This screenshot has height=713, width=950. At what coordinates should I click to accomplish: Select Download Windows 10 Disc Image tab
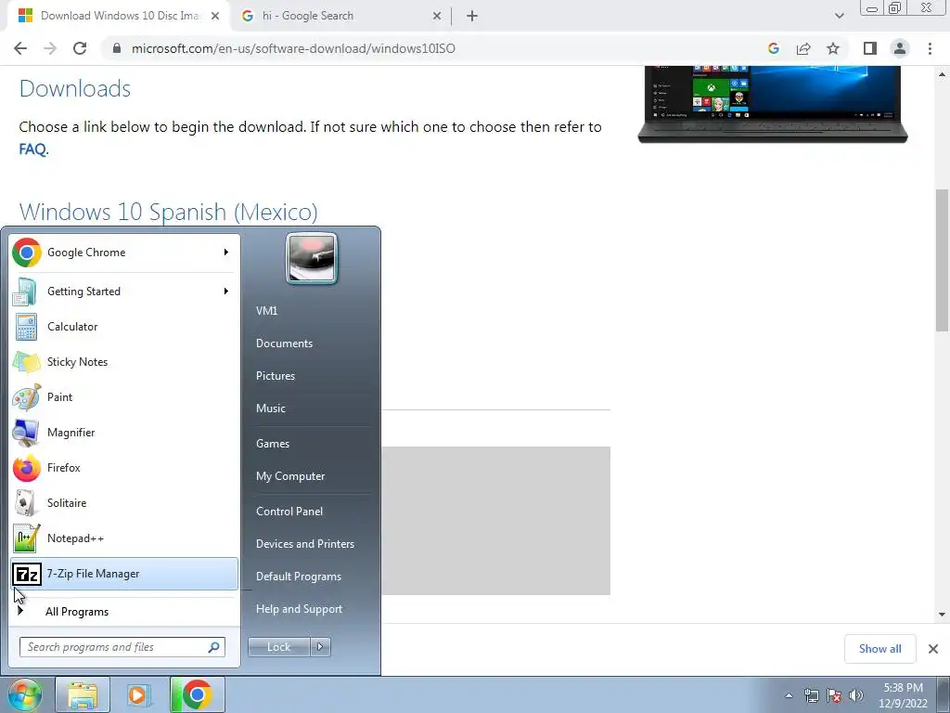[119, 16]
